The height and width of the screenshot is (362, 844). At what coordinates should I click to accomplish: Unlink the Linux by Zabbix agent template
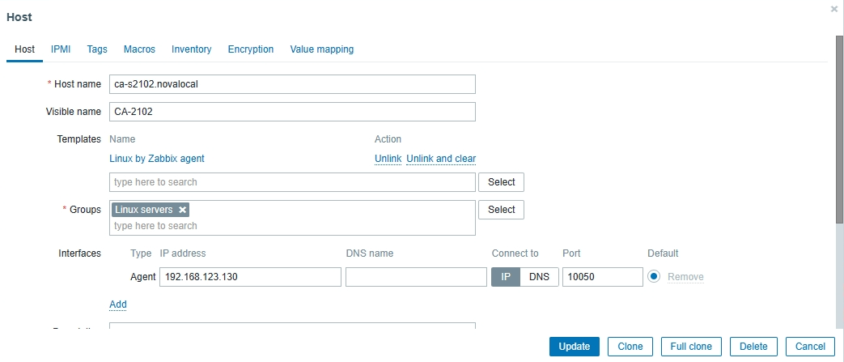coord(388,159)
